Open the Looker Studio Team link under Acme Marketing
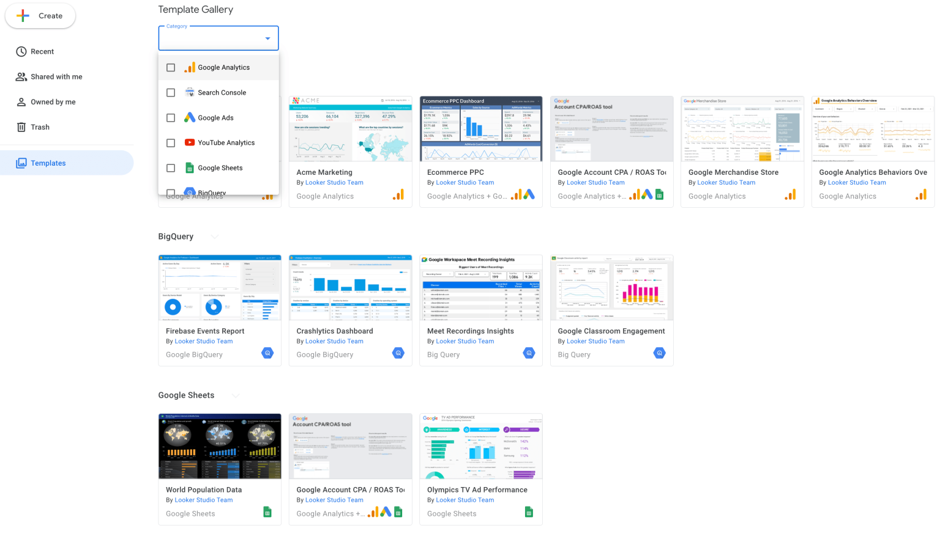940x542 pixels. (334, 182)
